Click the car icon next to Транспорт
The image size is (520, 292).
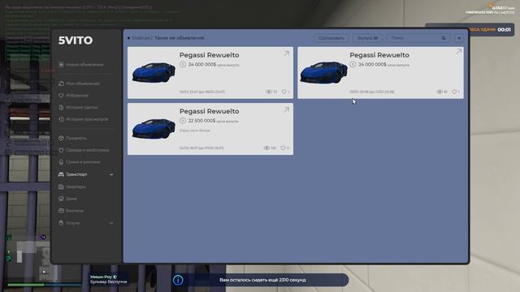coord(61,174)
